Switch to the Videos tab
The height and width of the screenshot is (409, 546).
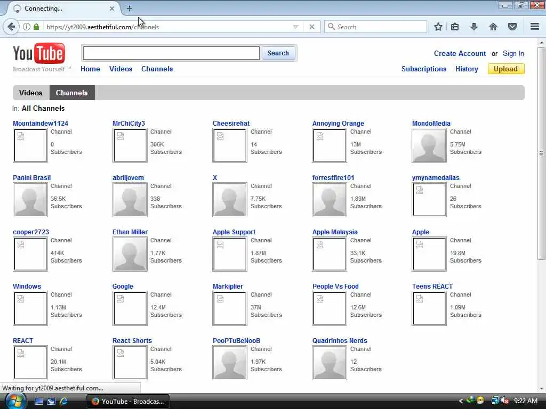tap(30, 93)
